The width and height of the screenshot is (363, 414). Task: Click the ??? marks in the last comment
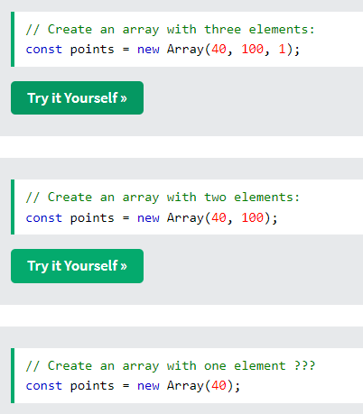(x=304, y=365)
